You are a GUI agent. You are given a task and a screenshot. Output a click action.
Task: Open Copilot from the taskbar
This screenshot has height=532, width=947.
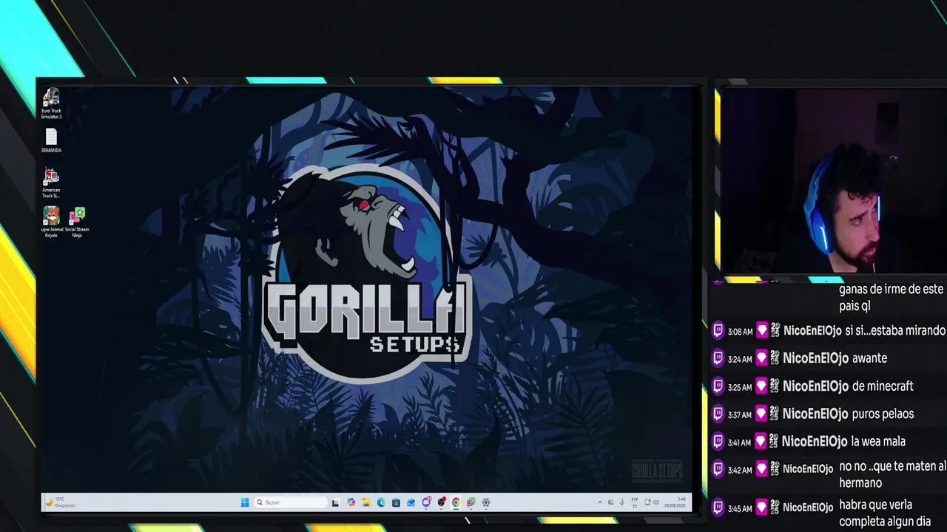pyautogui.click(x=351, y=502)
